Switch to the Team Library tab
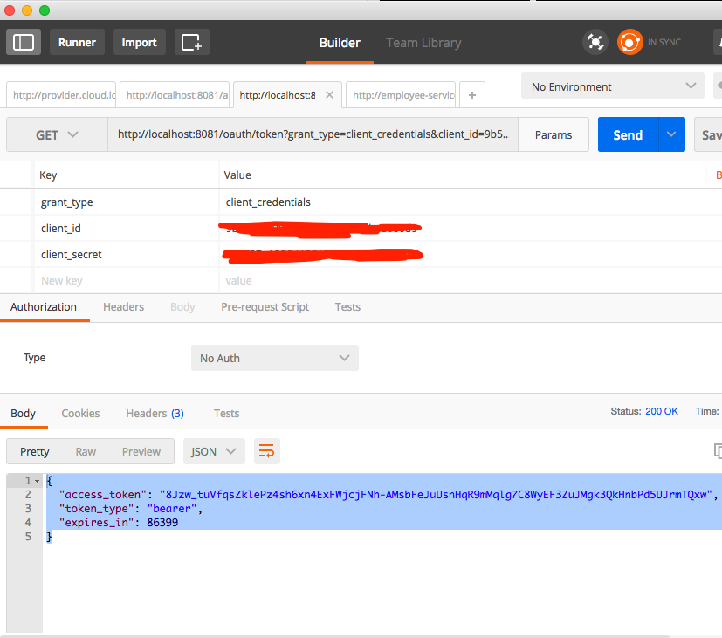This screenshot has width=722, height=638. pos(423,43)
